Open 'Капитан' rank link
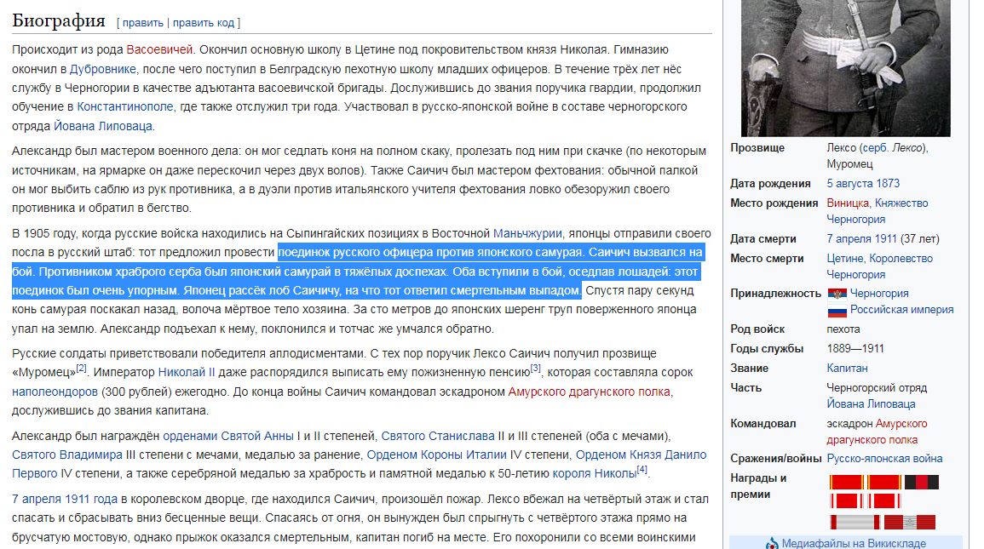The width and height of the screenshot is (984, 549). 847,368
